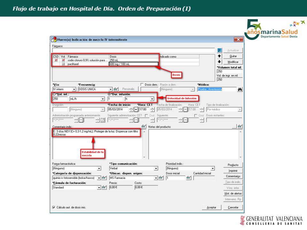
Task: Click Dosis column header
Action: [134, 57]
